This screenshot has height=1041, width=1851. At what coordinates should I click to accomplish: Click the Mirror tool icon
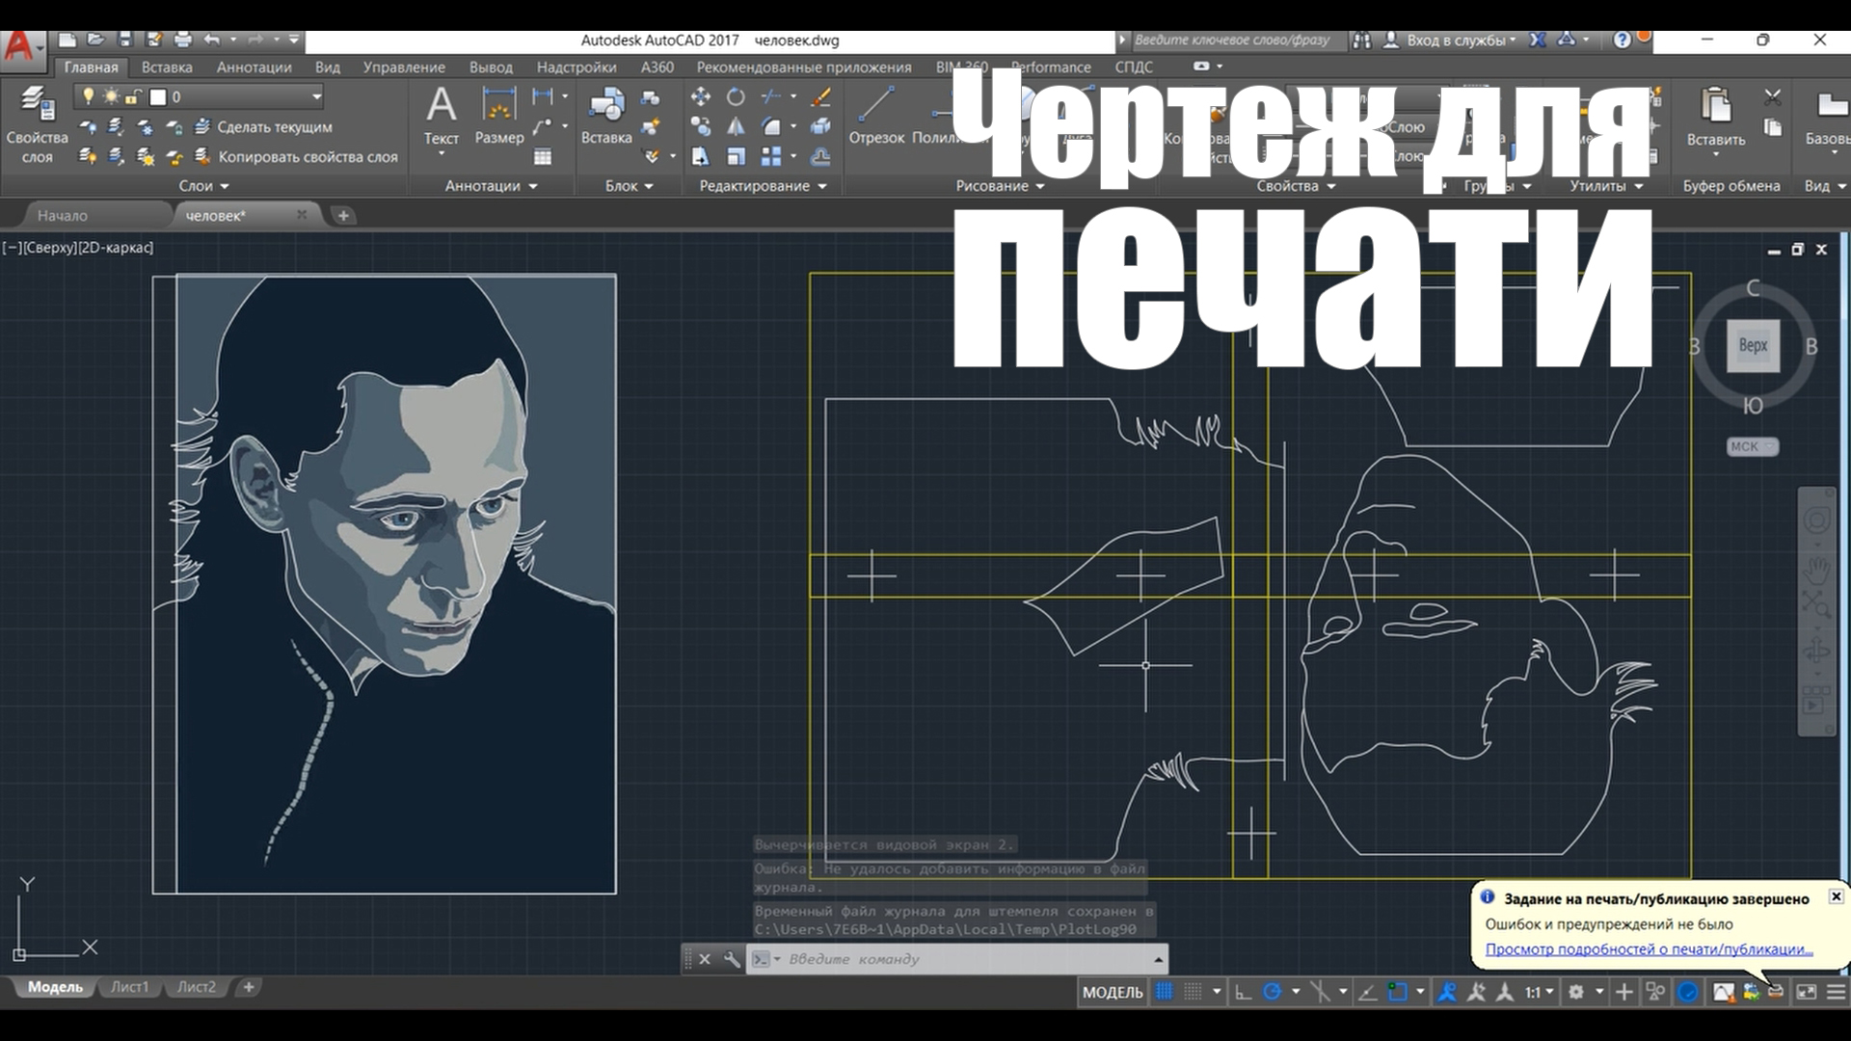(x=736, y=125)
